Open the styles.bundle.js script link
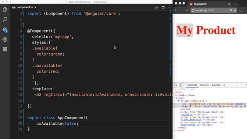This screenshot has height=139, width=247. [x=191, y=120]
